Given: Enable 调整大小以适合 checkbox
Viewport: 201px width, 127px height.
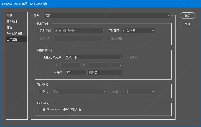Looking at the screenshot, I should coord(40,57).
